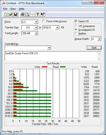
Task: Expand the Drive dropdown
Action: click(x=36, y=22)
